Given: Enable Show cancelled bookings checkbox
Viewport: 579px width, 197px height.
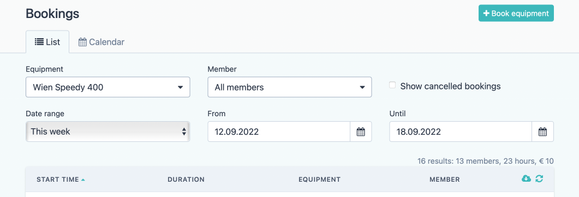Looking at the screenshot, I should [x=392, y=85].
